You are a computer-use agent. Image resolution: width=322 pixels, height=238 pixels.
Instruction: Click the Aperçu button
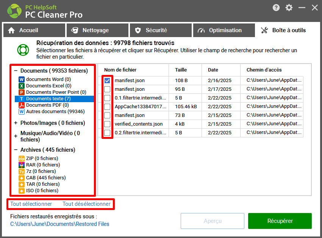tap(213, 221)
